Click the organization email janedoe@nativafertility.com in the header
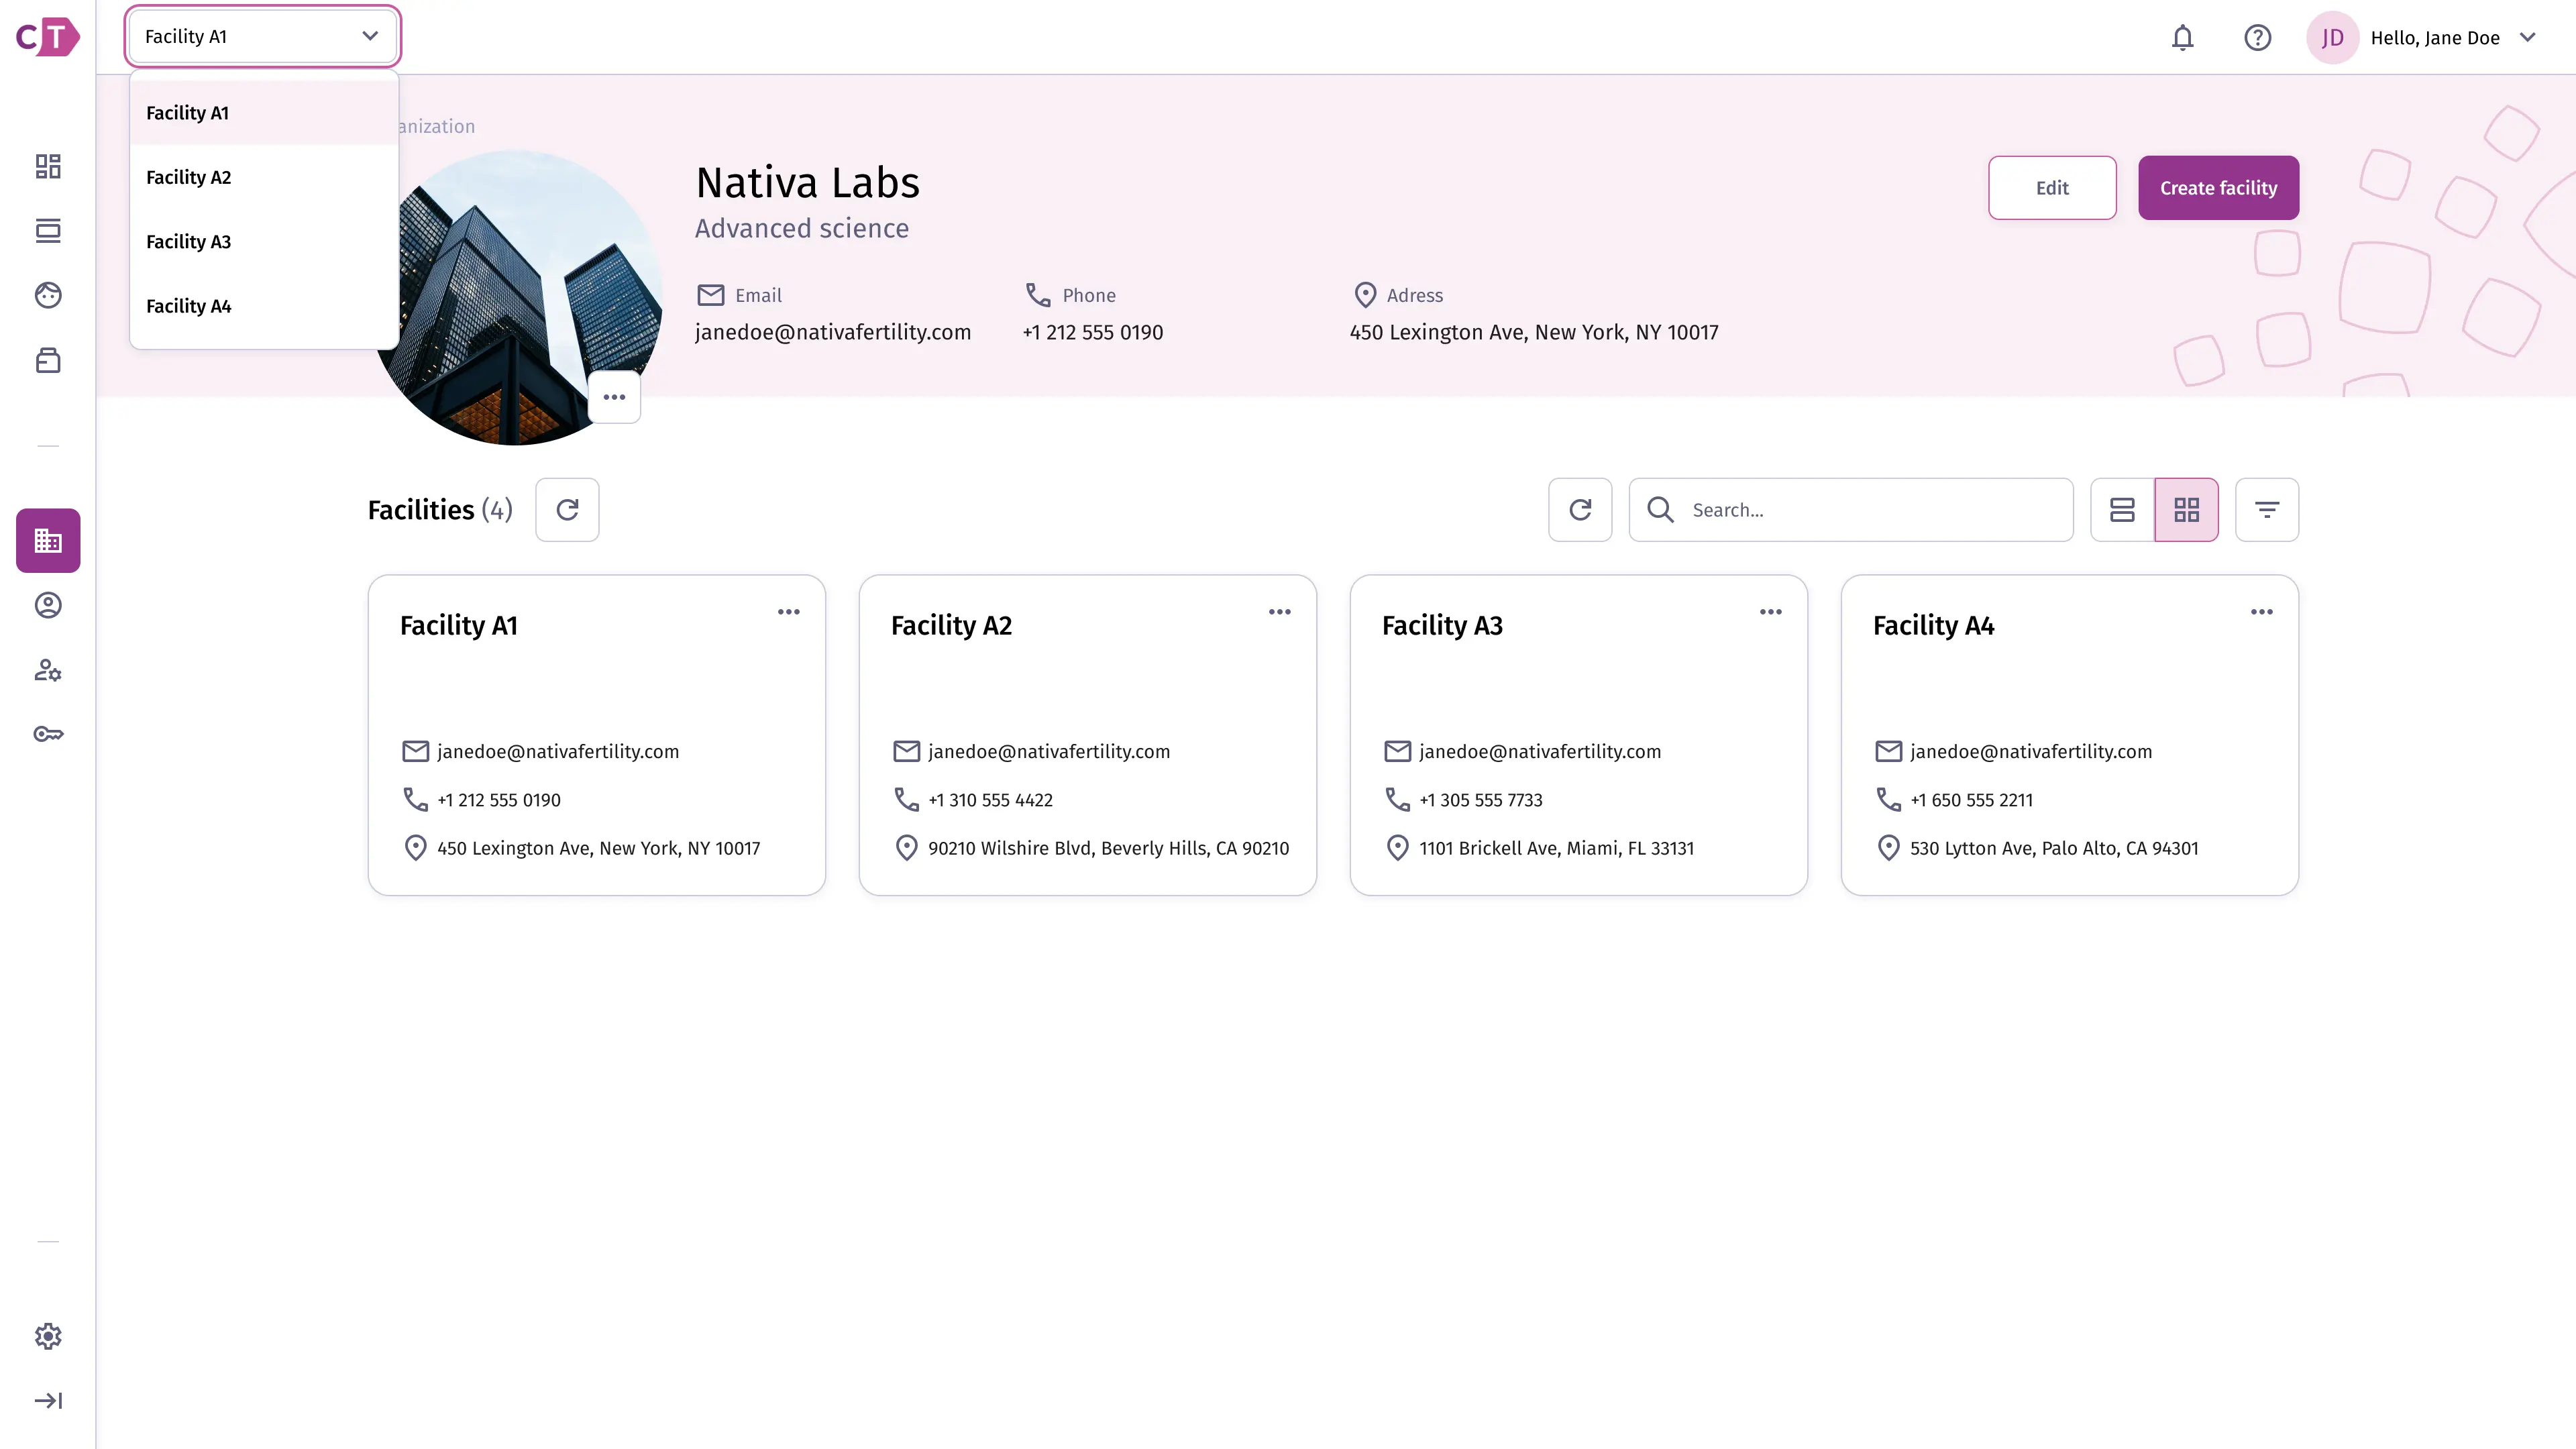The image size is (2576, 1449). click(832, 333)
